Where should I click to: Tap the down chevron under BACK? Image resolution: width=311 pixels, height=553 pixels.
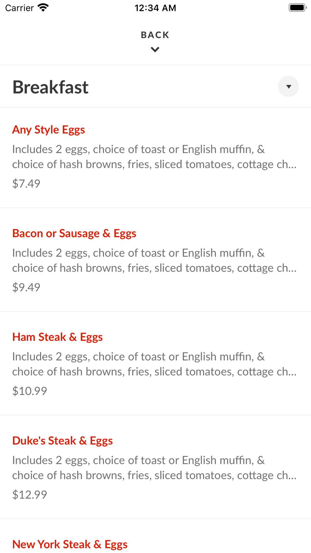click(155, 49)
